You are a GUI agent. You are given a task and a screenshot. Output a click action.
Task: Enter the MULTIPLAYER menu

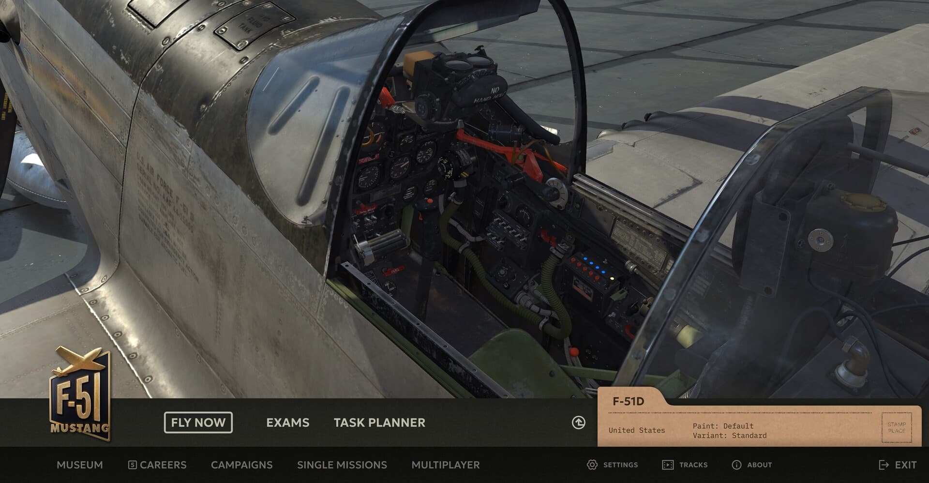point(445,465)
